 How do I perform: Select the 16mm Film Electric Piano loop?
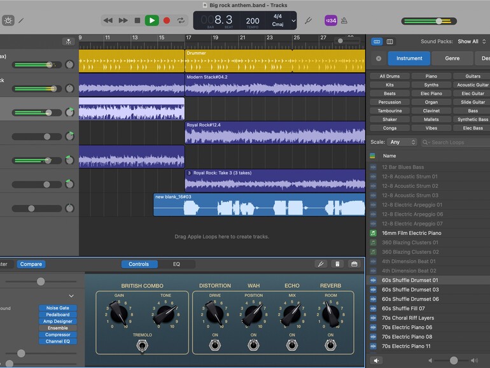429,233
